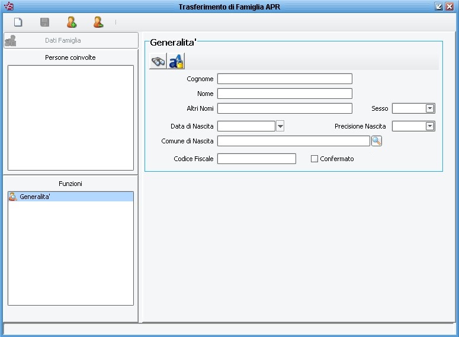Expand the Sesso dropdown
459x337 pixels.
tap(430, 108)
